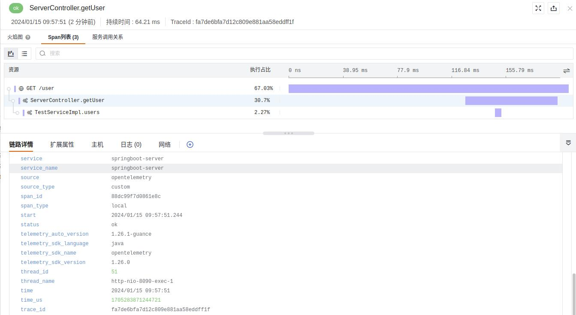Click the thread_id value 51
The width and height of the screenshot is (576, 315).
pos(115,272)
